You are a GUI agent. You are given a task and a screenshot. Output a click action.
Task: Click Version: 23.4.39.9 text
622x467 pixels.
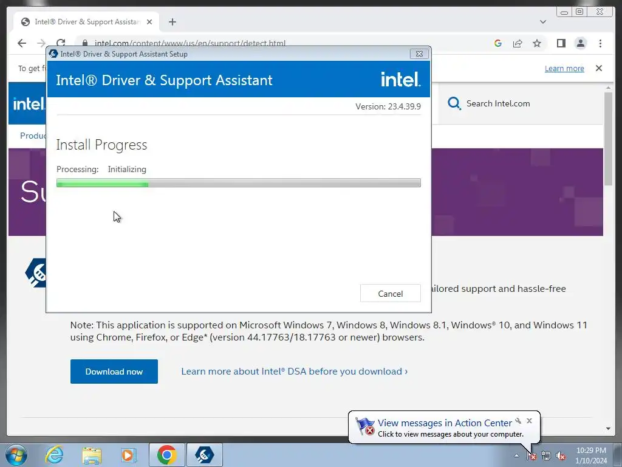click(x=388, y=106)
